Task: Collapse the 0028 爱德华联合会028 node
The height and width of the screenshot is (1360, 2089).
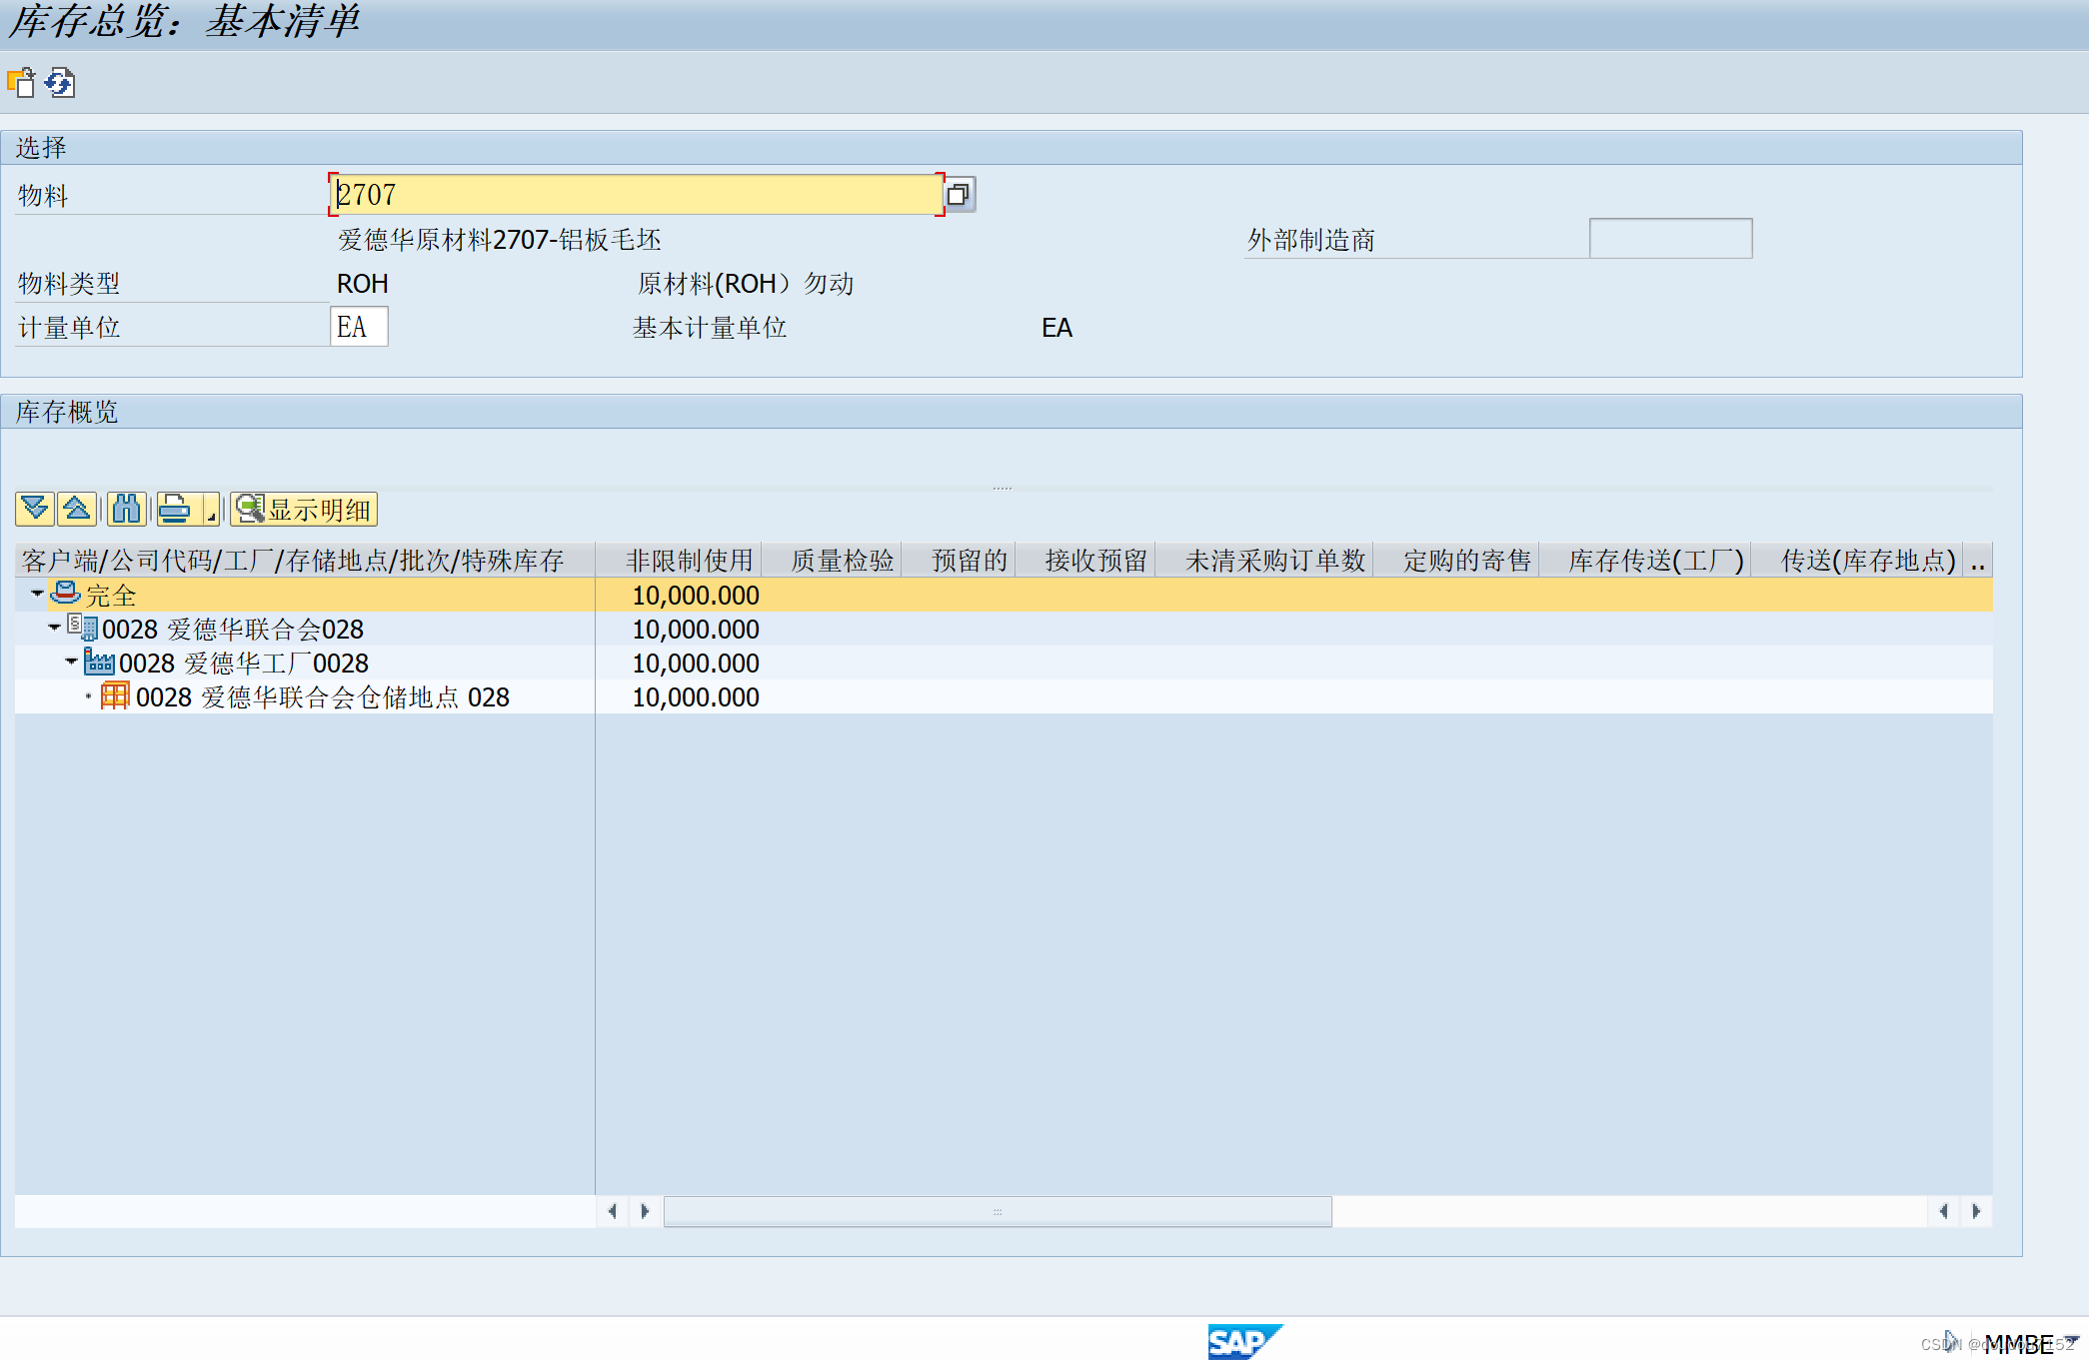Action: pos(54,628)
